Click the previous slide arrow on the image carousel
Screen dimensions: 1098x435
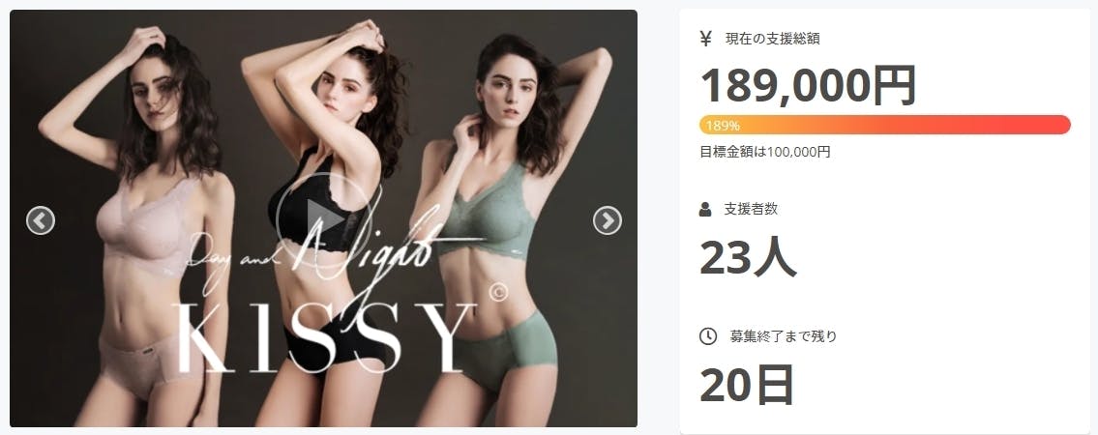[41, 220]
